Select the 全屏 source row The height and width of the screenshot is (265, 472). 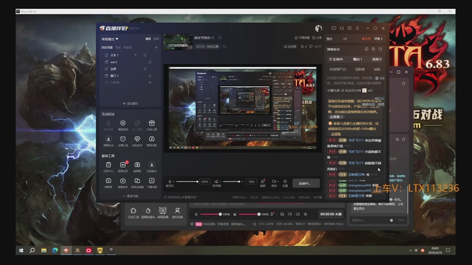click(130, 69)
